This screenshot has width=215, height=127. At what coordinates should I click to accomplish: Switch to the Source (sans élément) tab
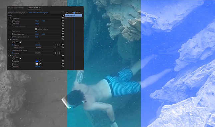pyautogui.click(x=16, y=8)
